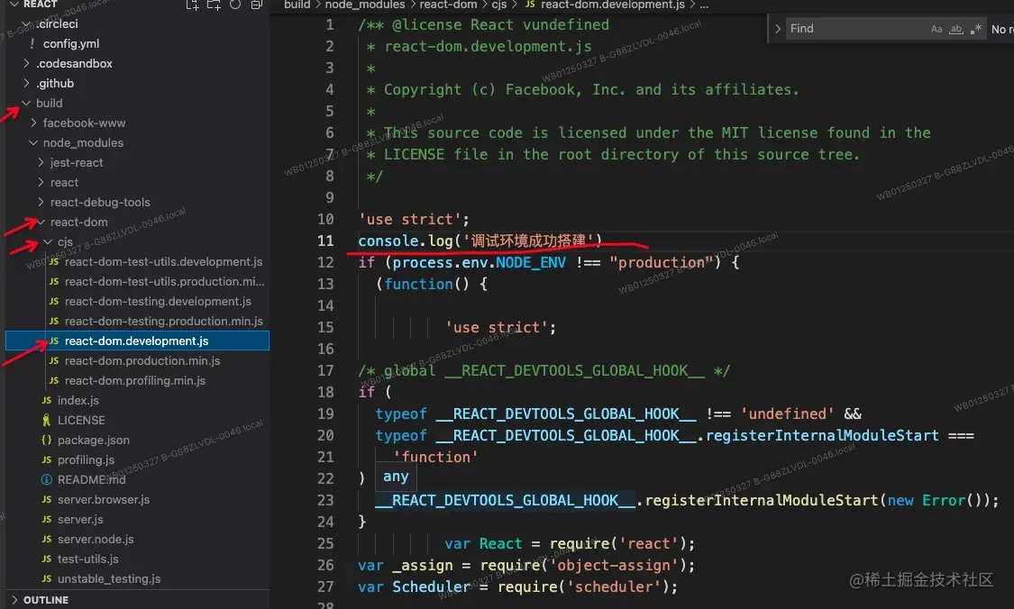This screenshot has width=1014, height=609.
Task: Click 'any' type hint tooltip
Action: (396, 477)
